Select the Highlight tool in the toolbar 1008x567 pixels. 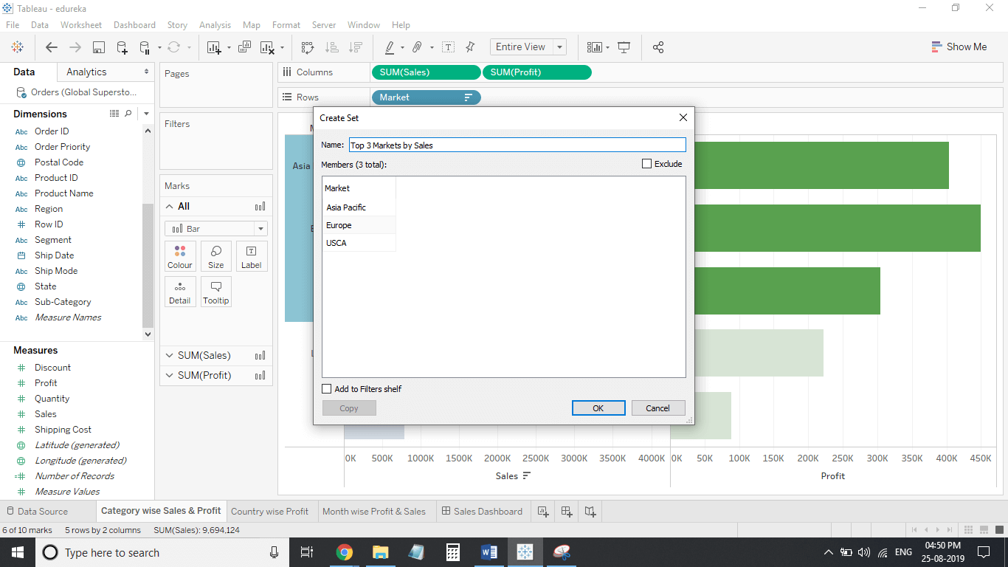coord(390,47)
